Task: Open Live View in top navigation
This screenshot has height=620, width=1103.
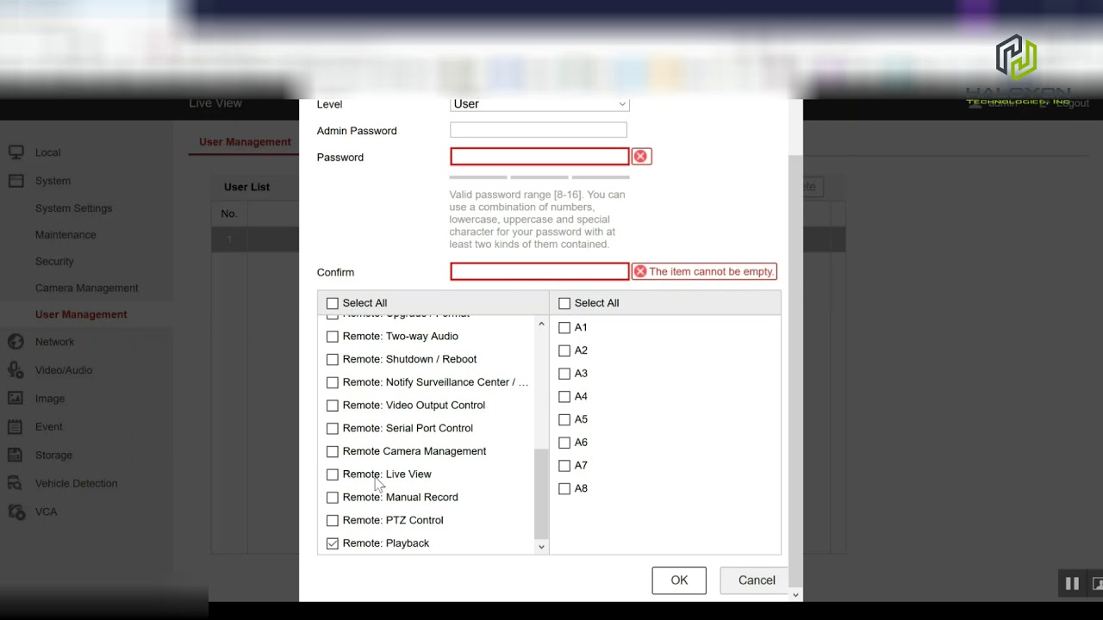Action: coord(215,103)
